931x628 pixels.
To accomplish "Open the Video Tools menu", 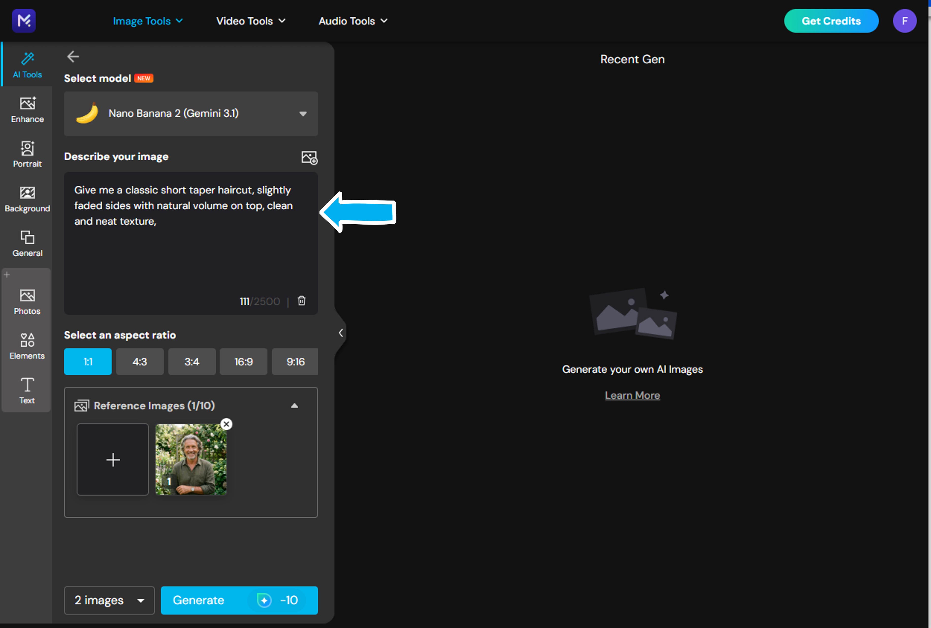I will (251, 21).
